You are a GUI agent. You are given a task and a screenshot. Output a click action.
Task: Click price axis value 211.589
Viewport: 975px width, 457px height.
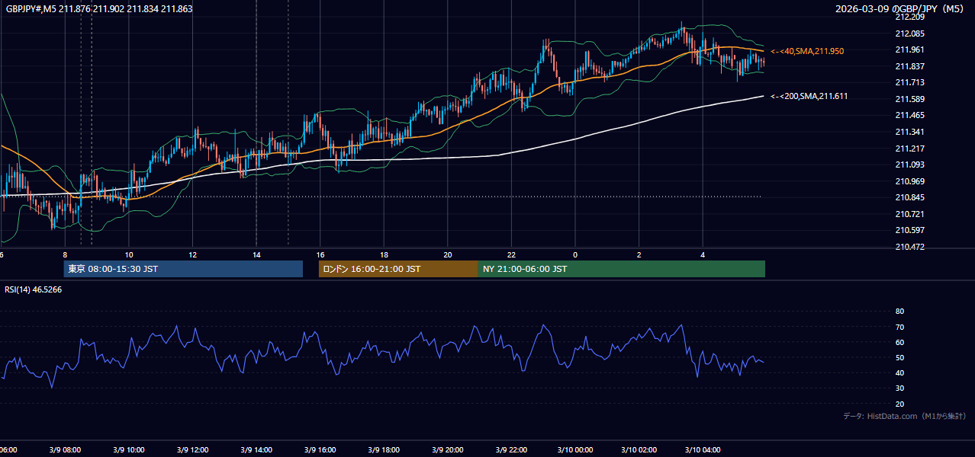(x=910, y=99)
